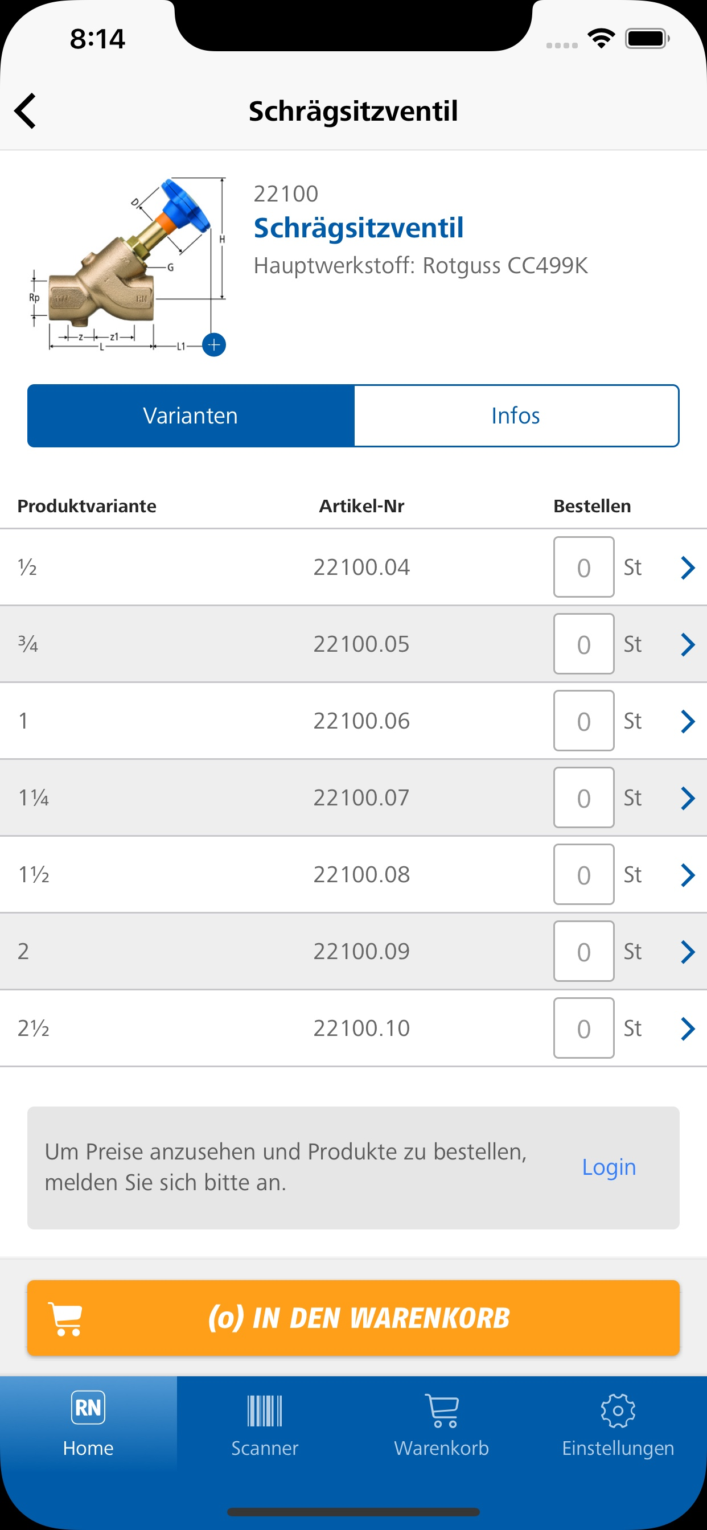The image size is (707, 1530).
Task: Click the Login link
Action: coord(609,1167)
